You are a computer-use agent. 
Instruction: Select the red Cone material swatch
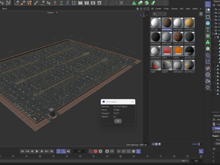[x=167, y=51]
